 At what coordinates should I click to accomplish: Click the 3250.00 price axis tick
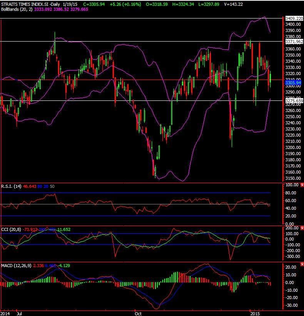[293, 117]
